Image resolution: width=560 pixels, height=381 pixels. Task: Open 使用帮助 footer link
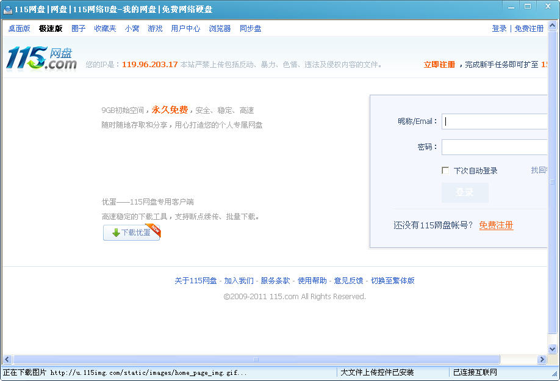[x=312, y=281]
